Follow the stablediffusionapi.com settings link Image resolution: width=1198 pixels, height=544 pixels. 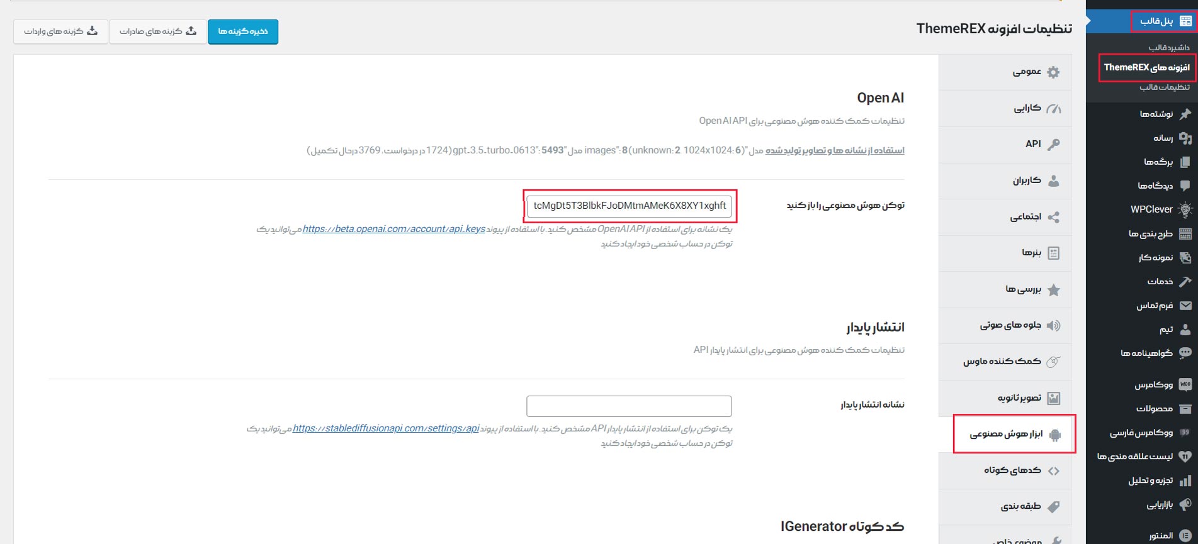click(x=386, y=428)
